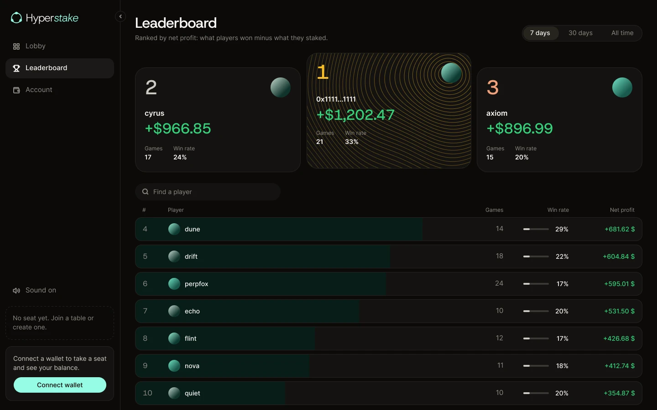Toggle the Sound on setting
The width and height of the screenshot is (657, 410).
point(60,290)
